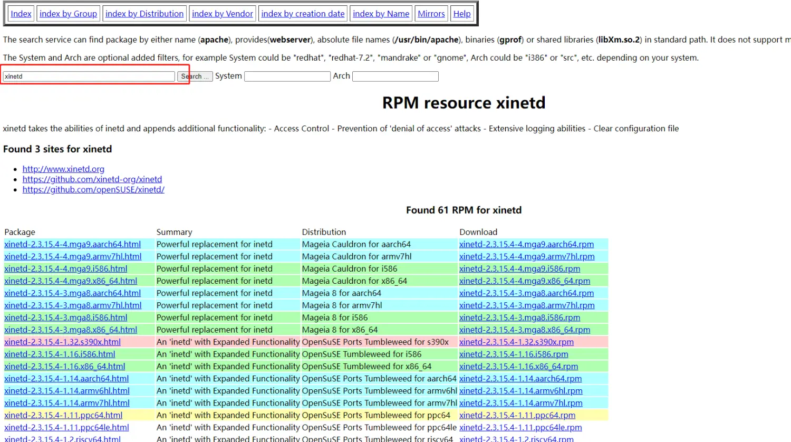Go to the Mirrors page
Screen dimensions: 791x442
coord(431,14)
